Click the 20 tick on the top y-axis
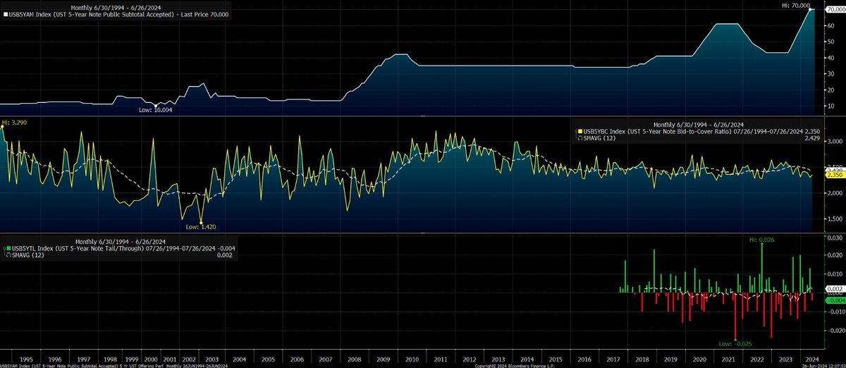This screenshot has width=846, height=368. click(x=831, y=90)
